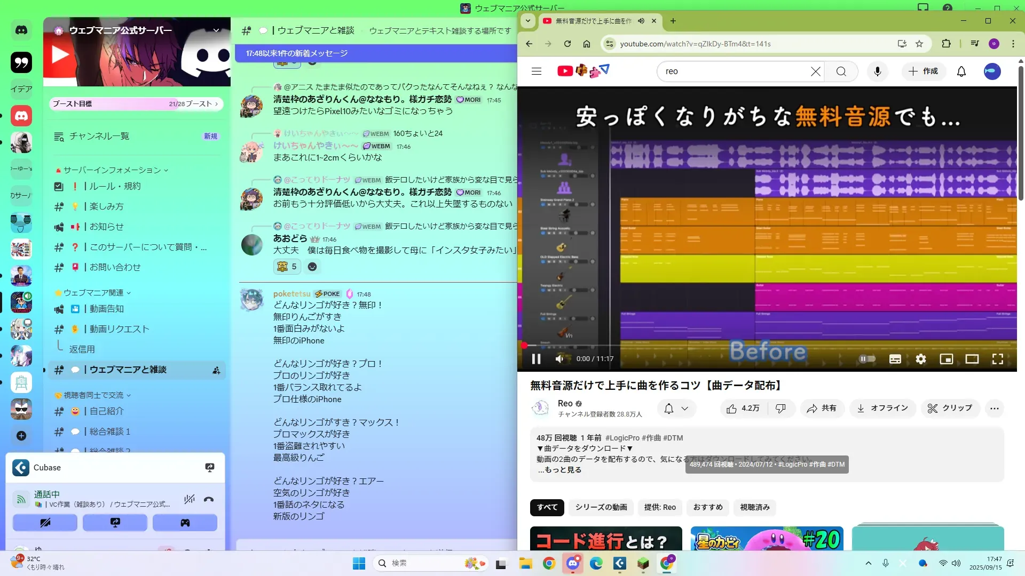1025x576 pixels.
Task: Open Reo channel notification preference dropdown
Action: [x=676, y=409]
